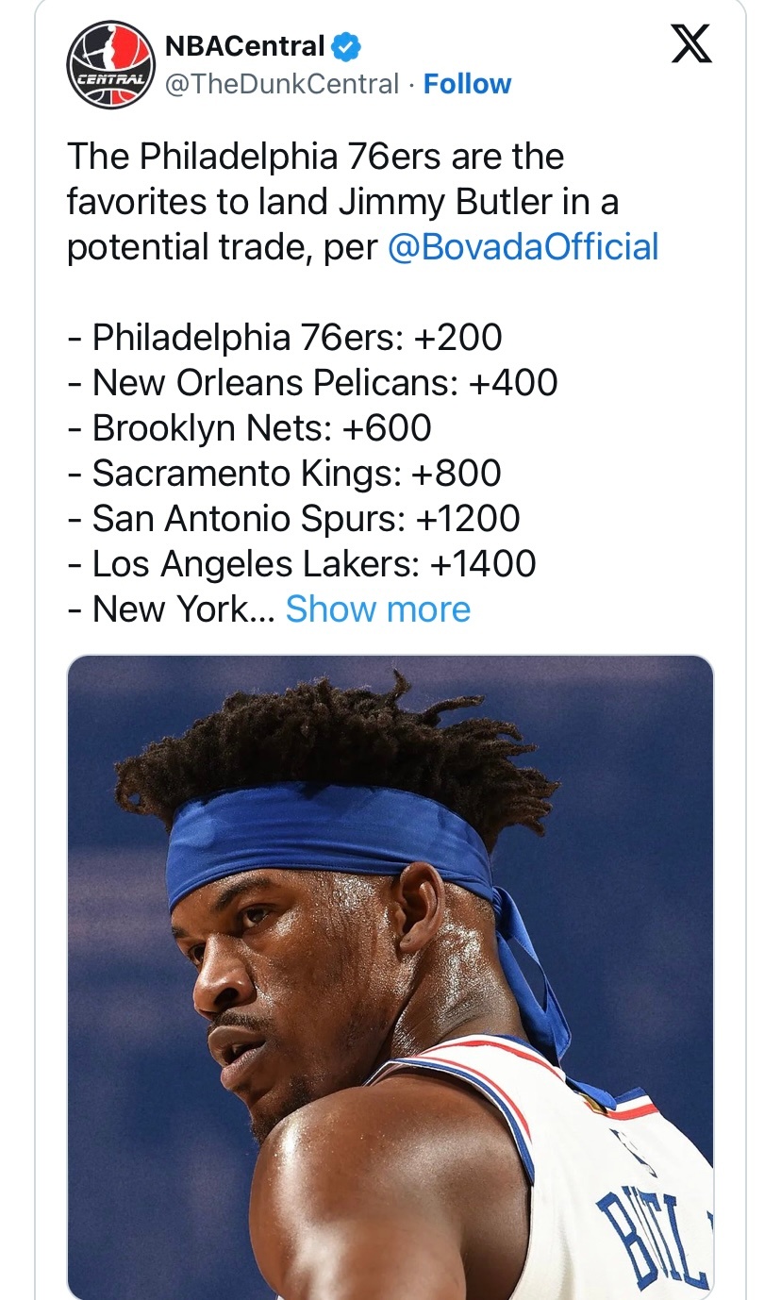Select the tweet's opening sentence about 76ers
This screenshot has width=781, height=1300.
point(362,202)
